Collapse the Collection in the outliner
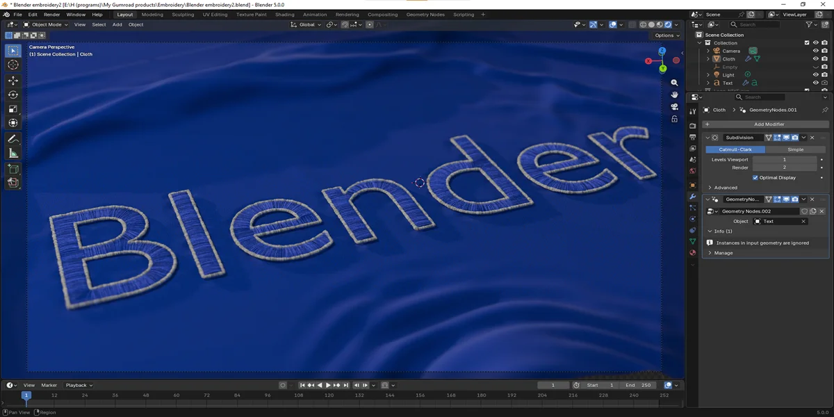This screenshot has width=834, height=417. coord(699,42)
